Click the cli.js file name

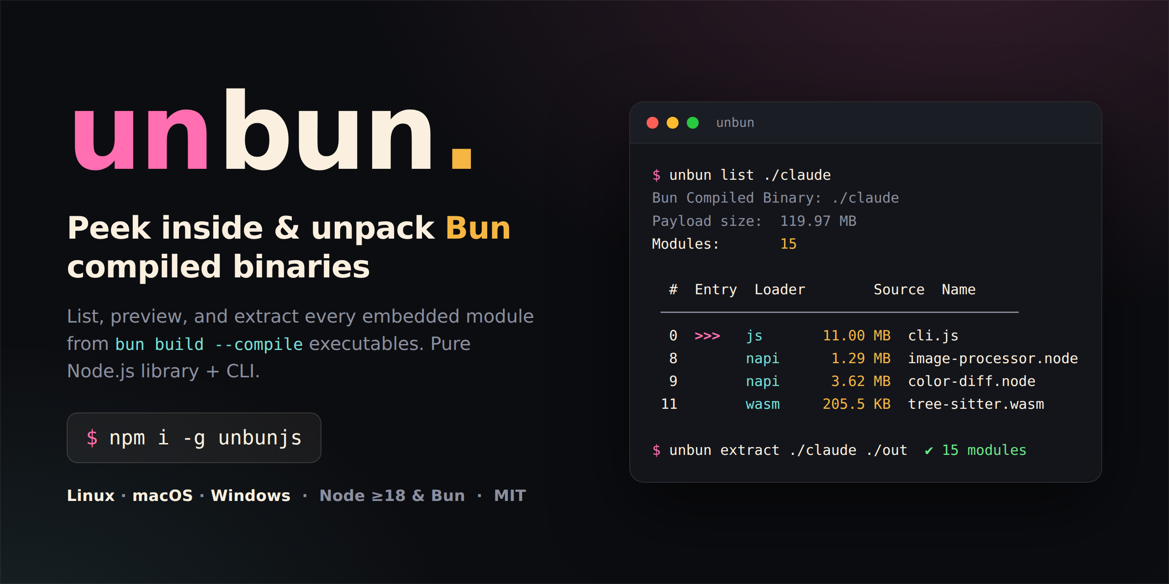[933, 336]
